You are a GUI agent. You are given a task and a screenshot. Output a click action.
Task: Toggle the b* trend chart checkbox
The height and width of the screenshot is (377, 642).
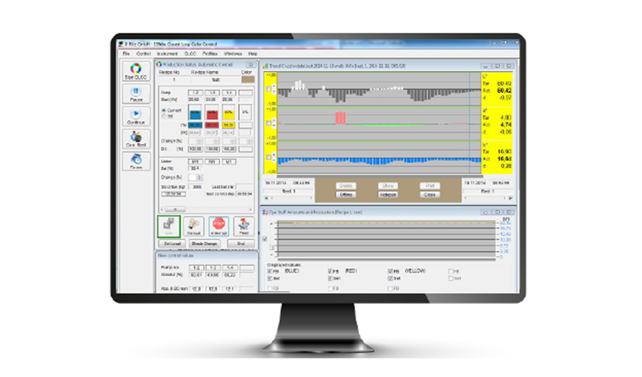pos(269,157)
